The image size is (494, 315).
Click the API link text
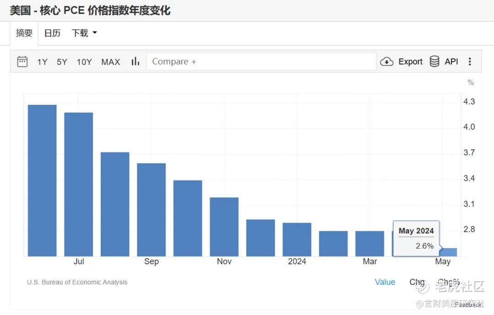(451, 61)
